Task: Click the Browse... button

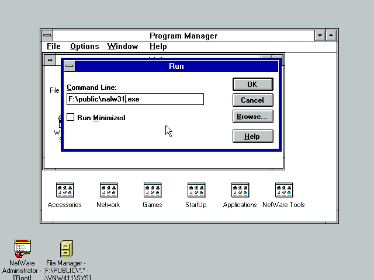Action: click(x=253, y=117)
